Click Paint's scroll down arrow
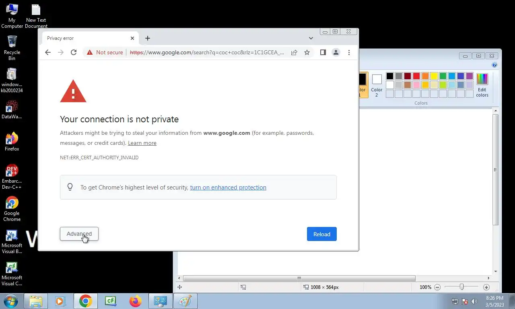515x309 pixels. [x=496, y=272]
